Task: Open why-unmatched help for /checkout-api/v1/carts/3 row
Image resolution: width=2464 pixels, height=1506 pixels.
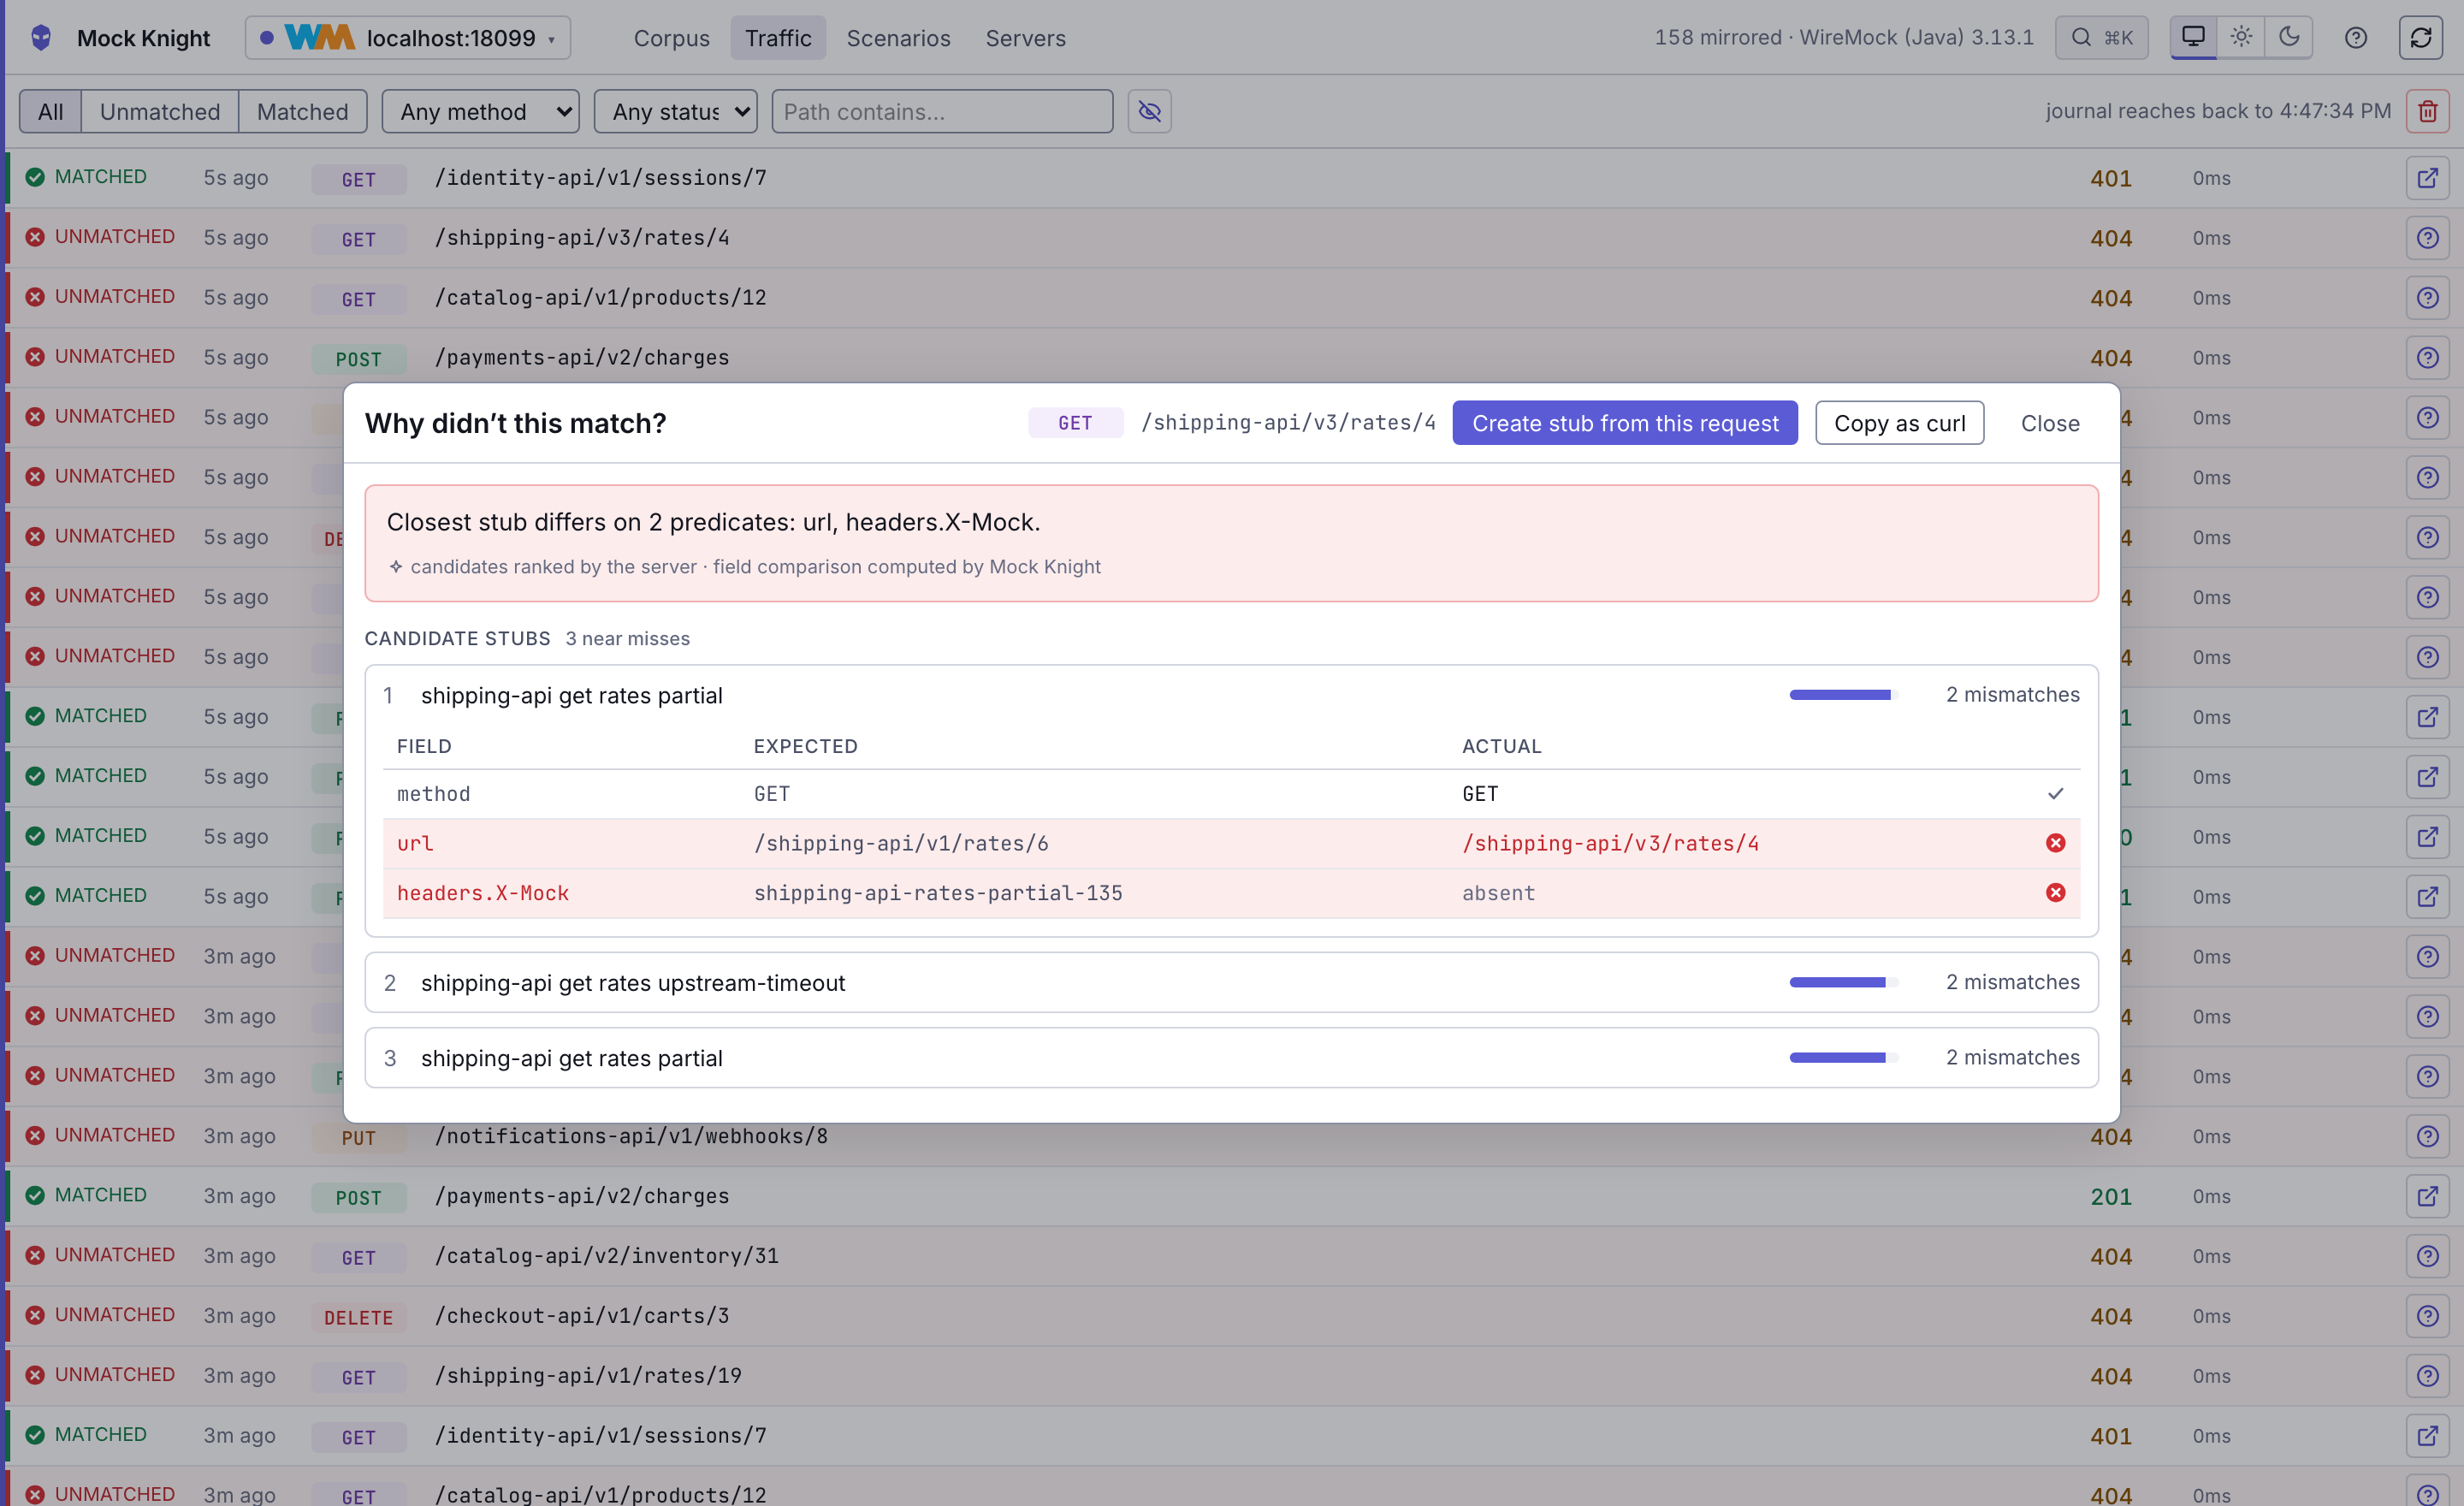Action: click(2427, 1316)
